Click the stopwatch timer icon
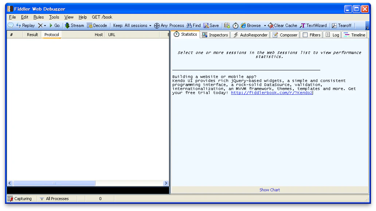376x211 pixels. click(x=235, y=26)
